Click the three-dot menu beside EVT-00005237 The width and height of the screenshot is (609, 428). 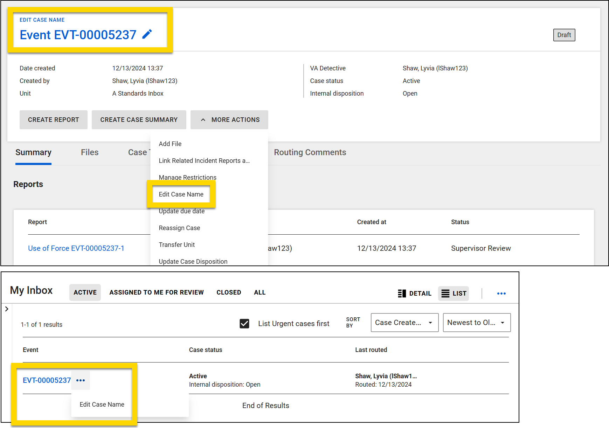tap(81, 380)
